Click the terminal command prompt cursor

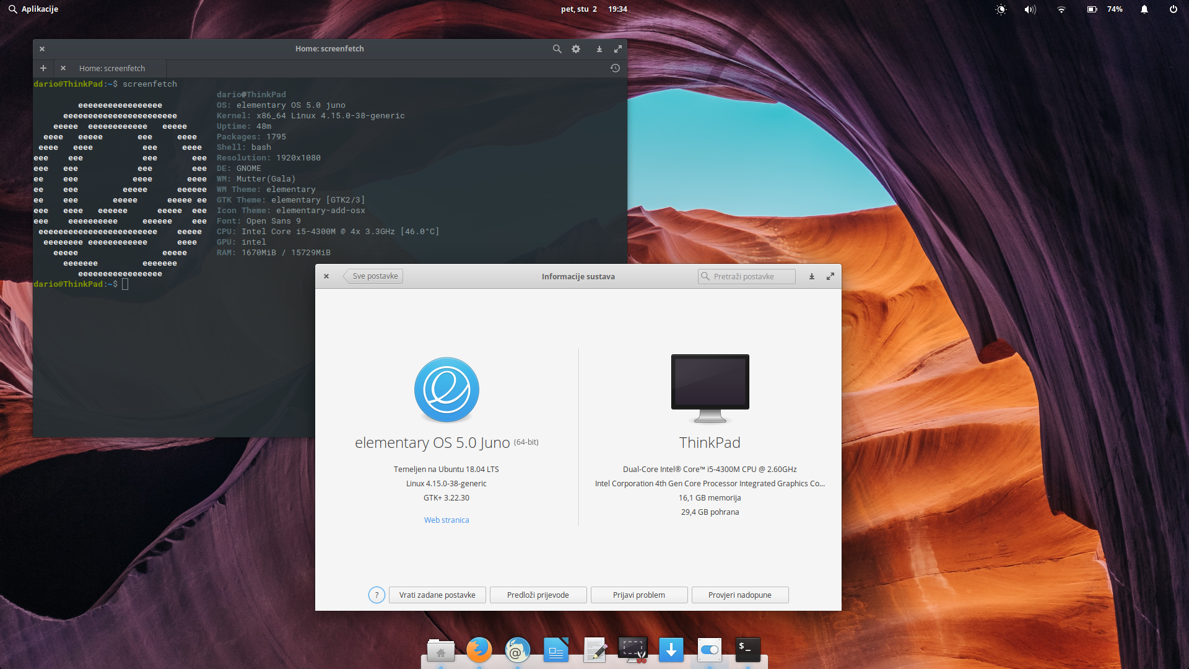(125, 284)
